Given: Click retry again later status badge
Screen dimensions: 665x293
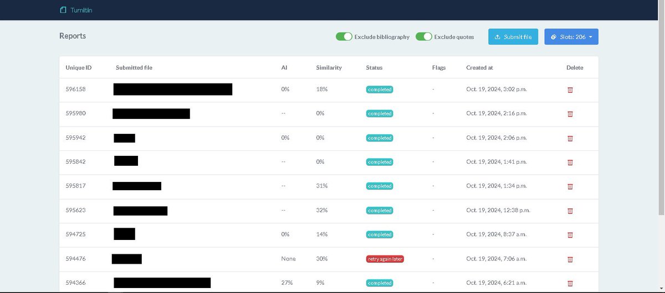Looking at the screenshot, I should pos(385,259).
